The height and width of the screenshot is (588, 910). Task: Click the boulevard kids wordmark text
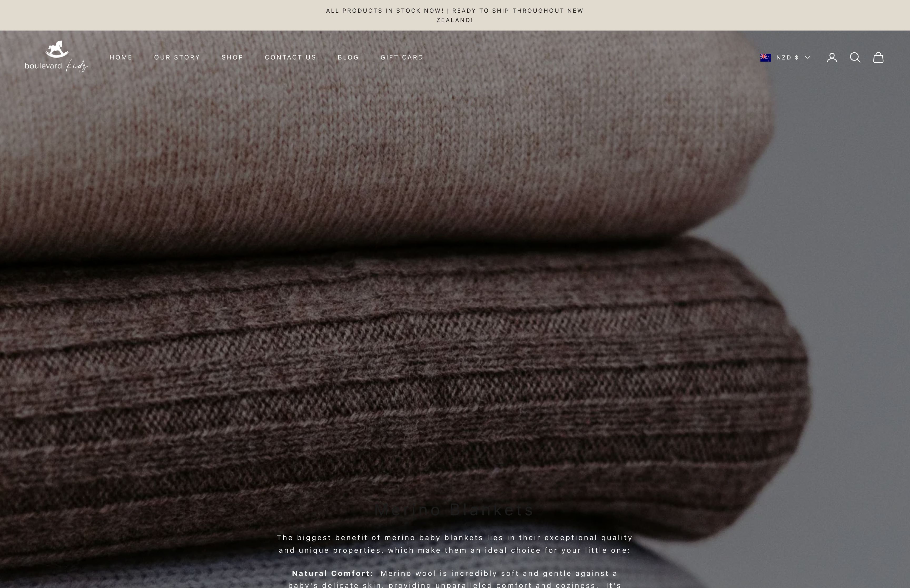point(55,67)
